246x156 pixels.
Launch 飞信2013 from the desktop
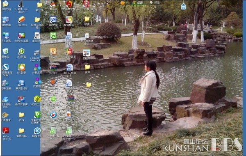[21, 20]
